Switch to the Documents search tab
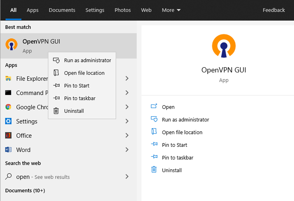This screenshot has width=294, height=201. [x=62, y=10]
